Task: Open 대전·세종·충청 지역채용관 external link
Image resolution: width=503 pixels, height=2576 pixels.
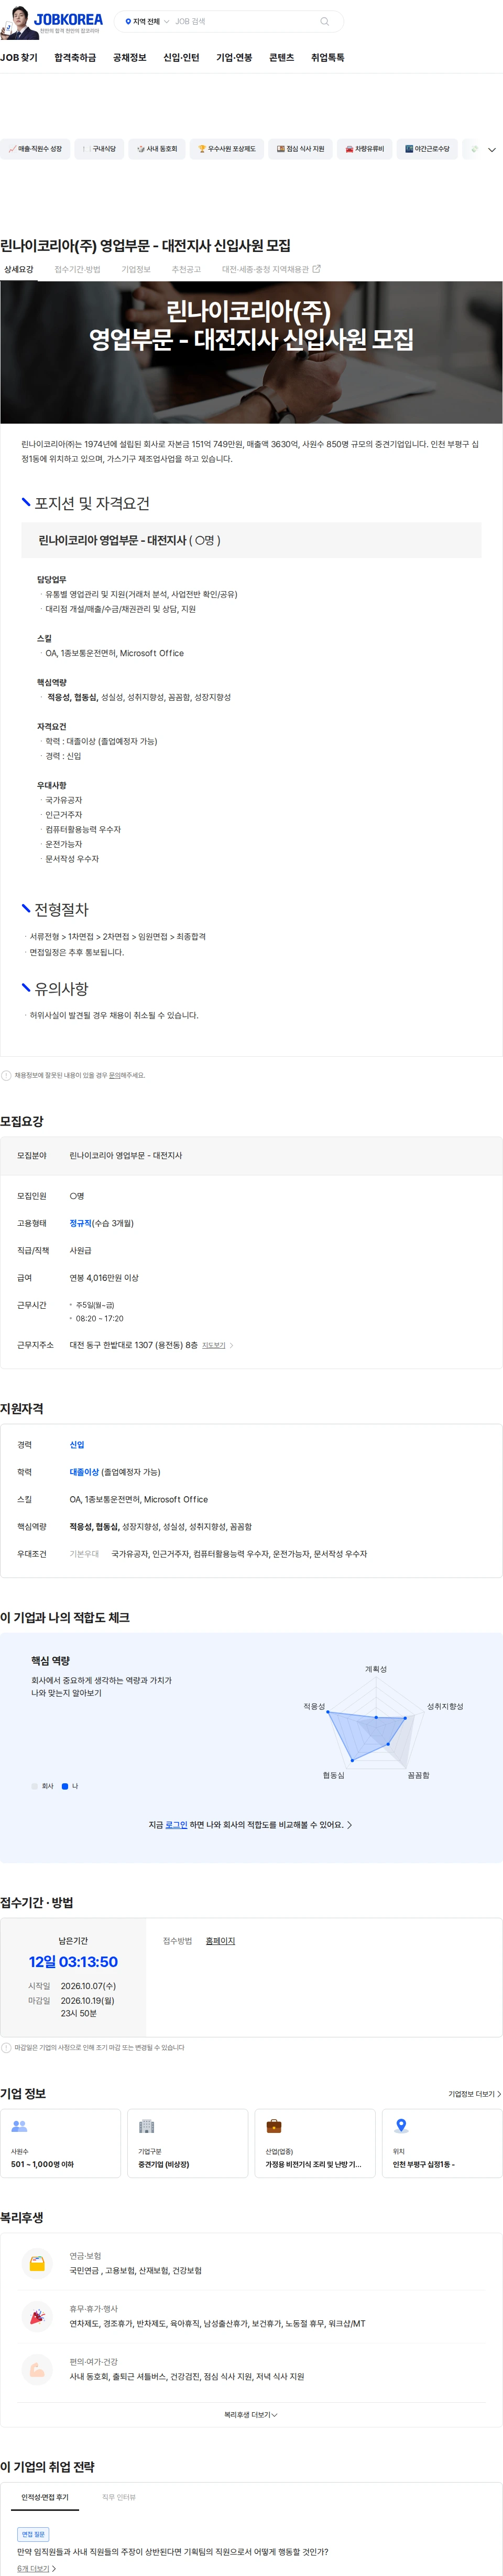Action: pos(270,269)
